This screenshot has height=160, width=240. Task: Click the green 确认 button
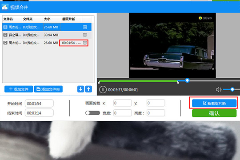tap(214, 113)
